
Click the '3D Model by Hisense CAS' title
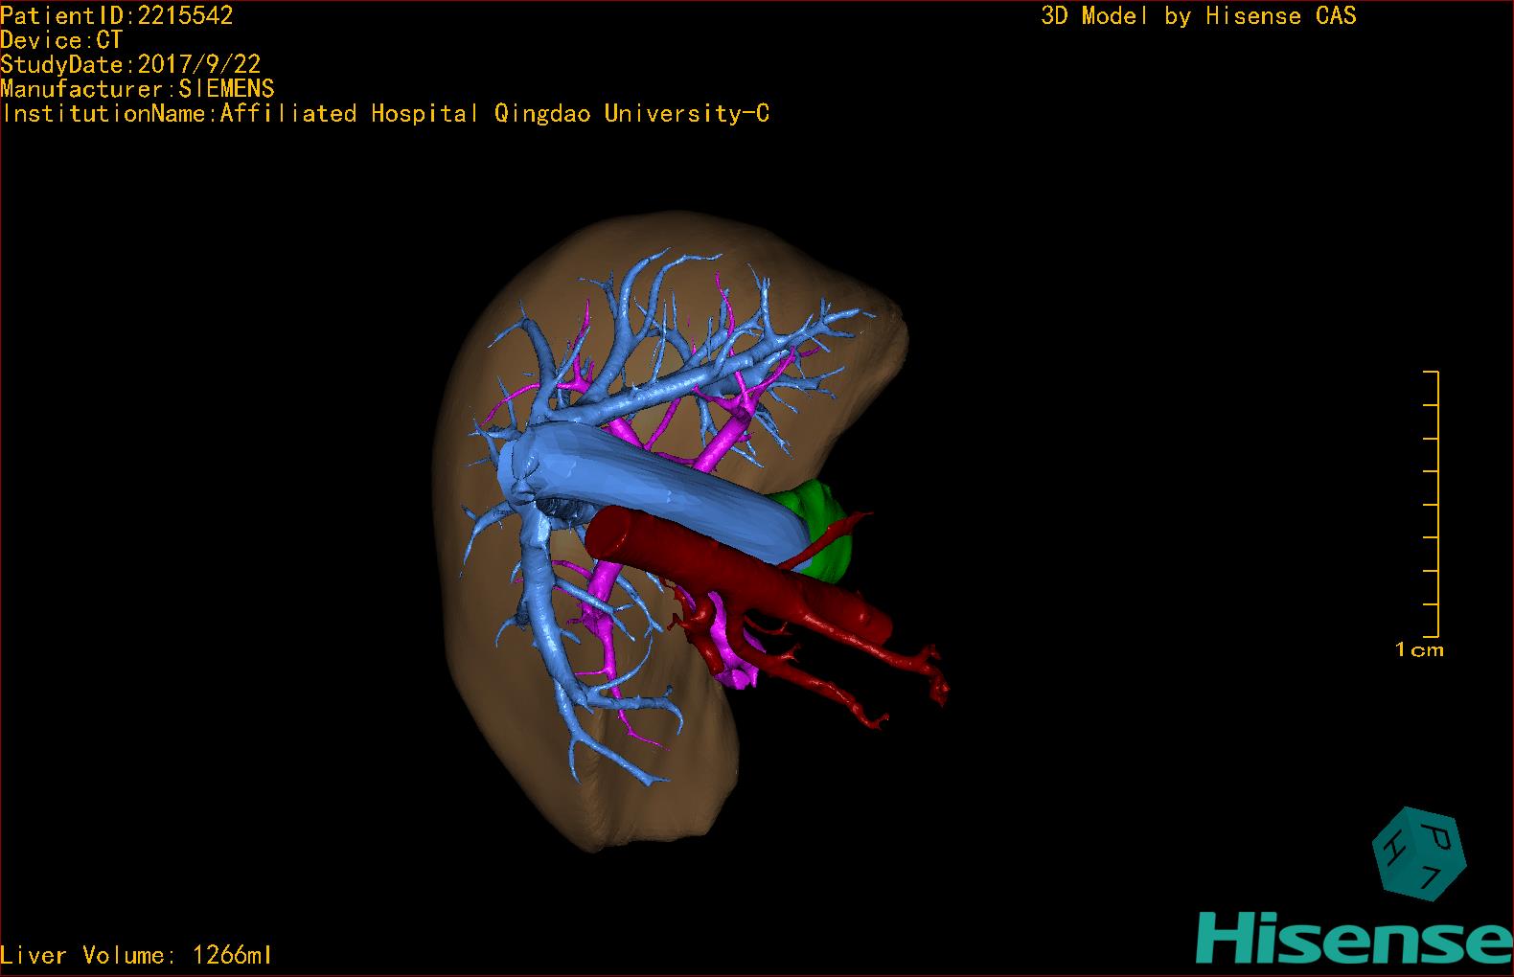coord(1198,16)
